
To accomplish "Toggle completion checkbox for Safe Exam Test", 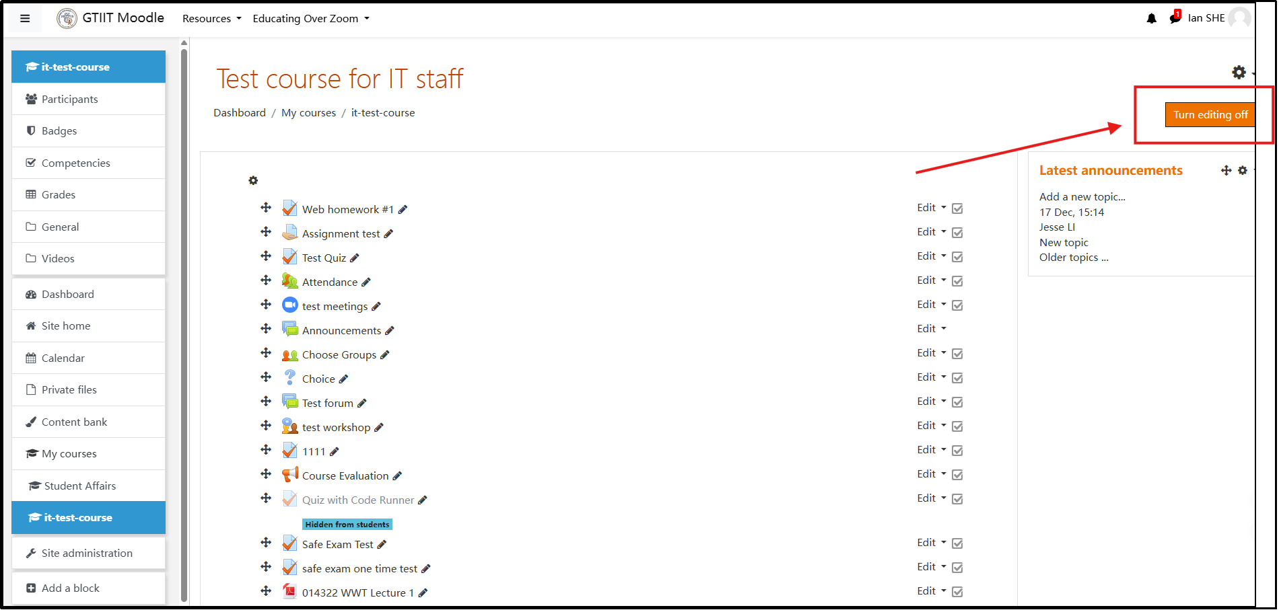I will point(957,543).
